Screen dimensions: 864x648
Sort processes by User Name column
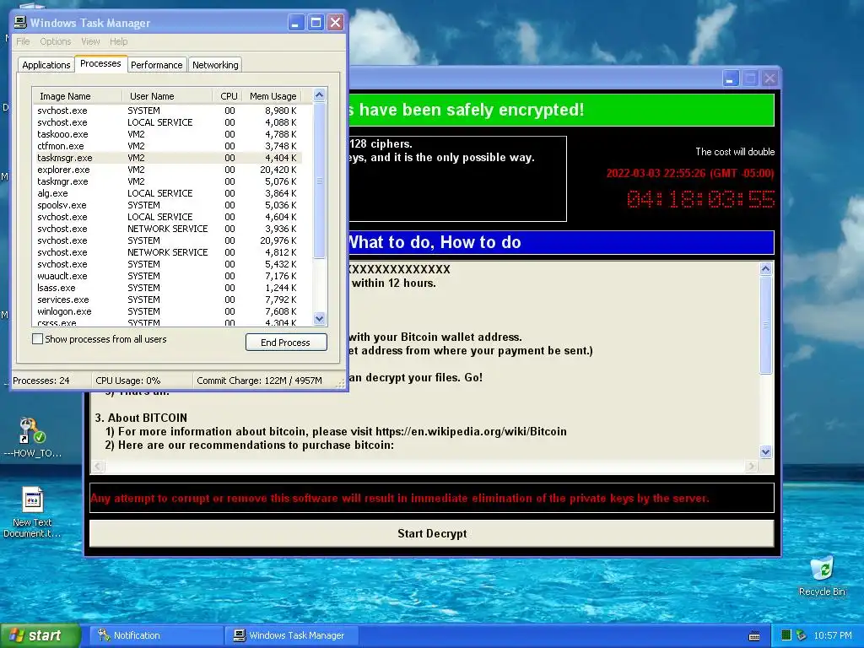(167, 96)
